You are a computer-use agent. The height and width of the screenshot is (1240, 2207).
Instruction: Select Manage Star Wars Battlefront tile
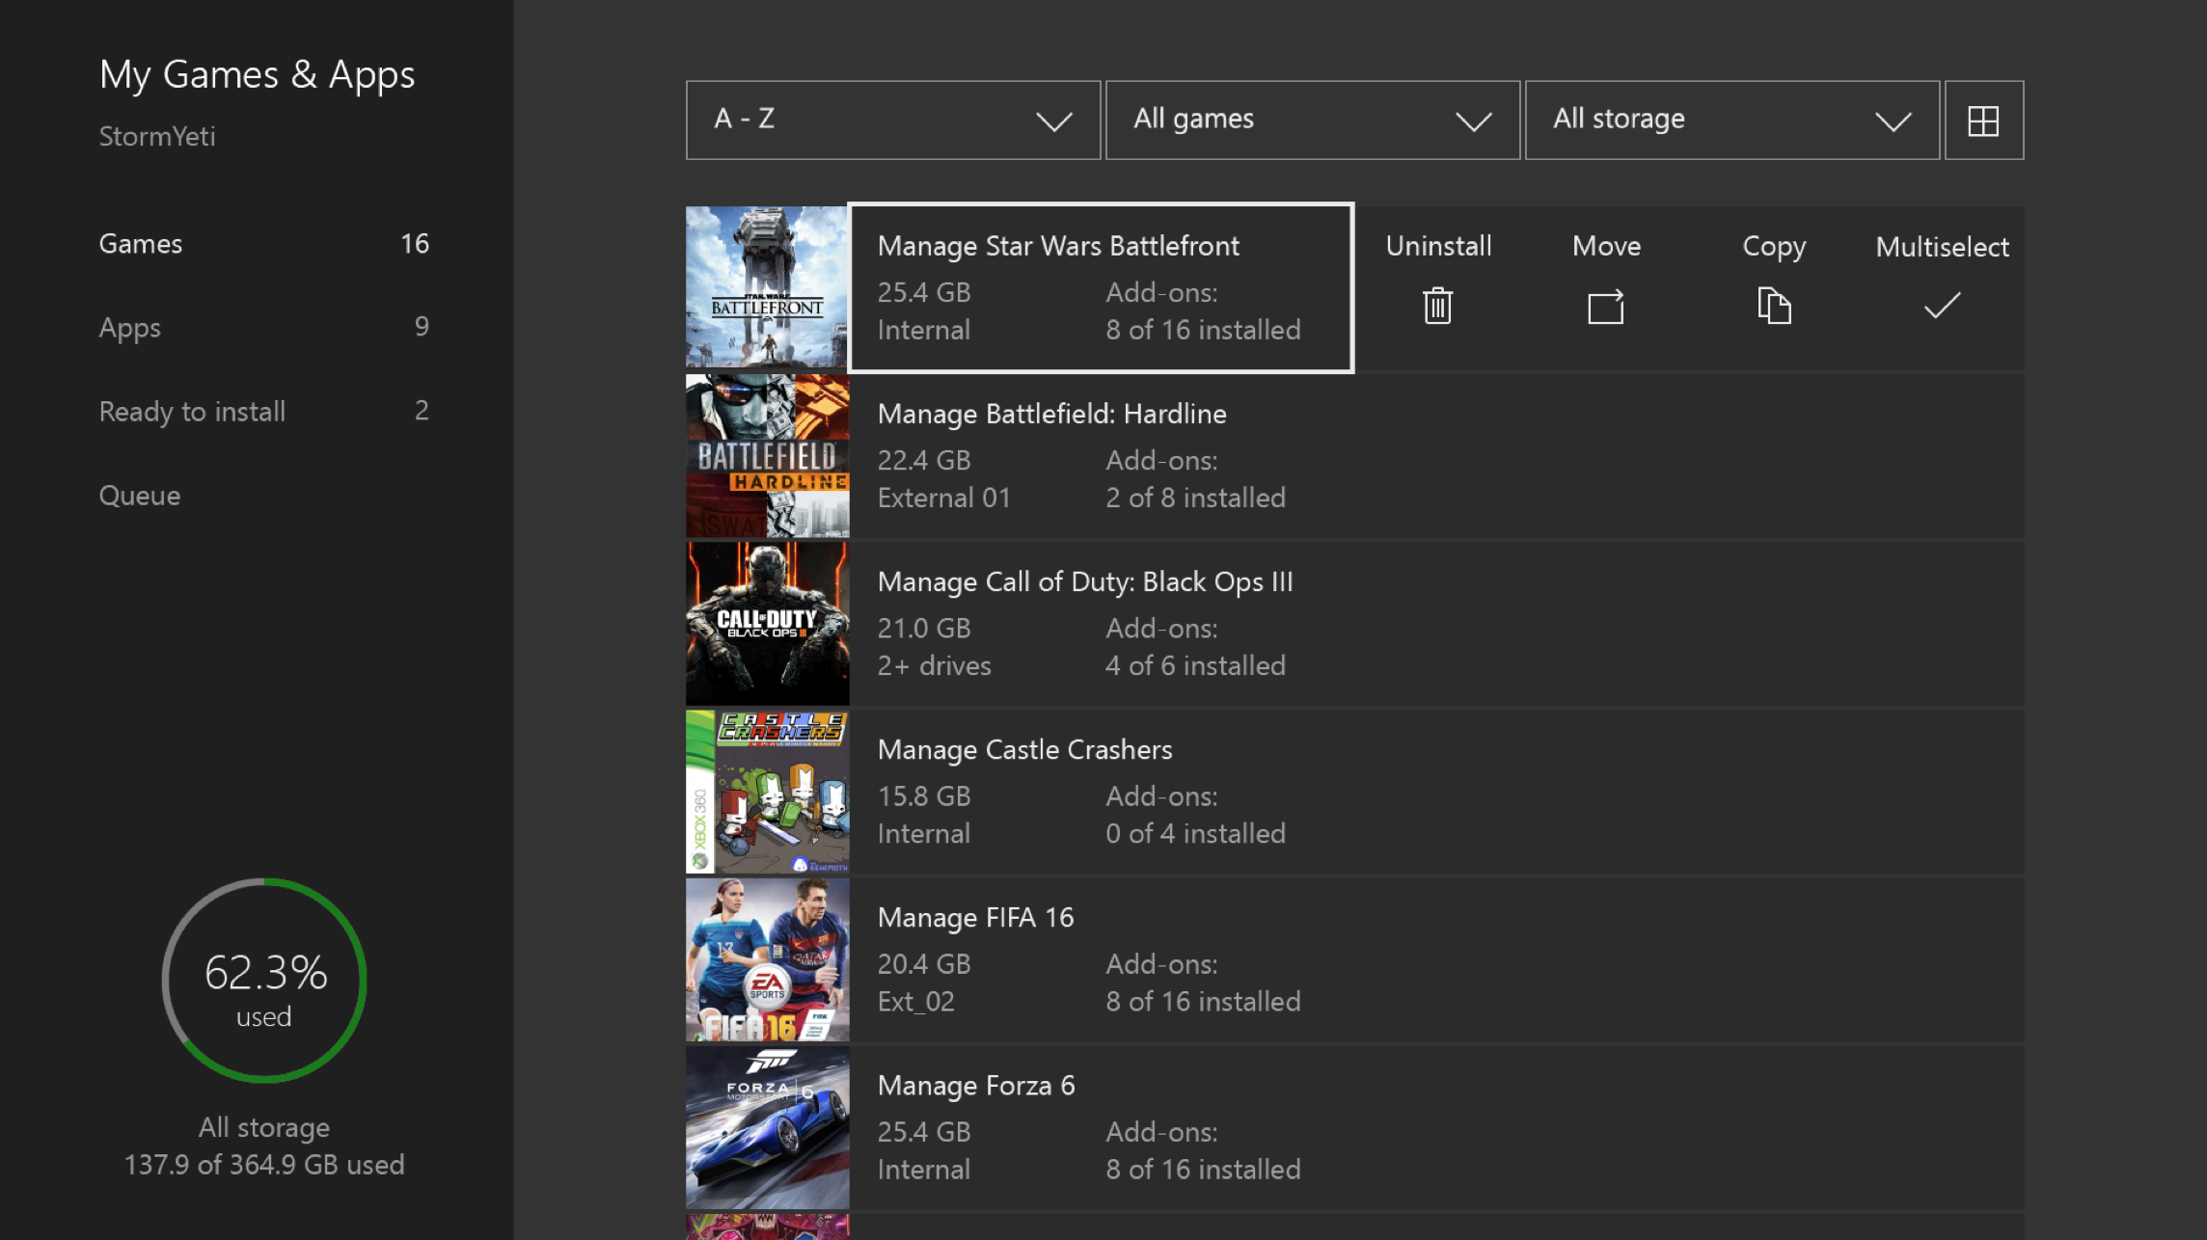point(1101,287)
